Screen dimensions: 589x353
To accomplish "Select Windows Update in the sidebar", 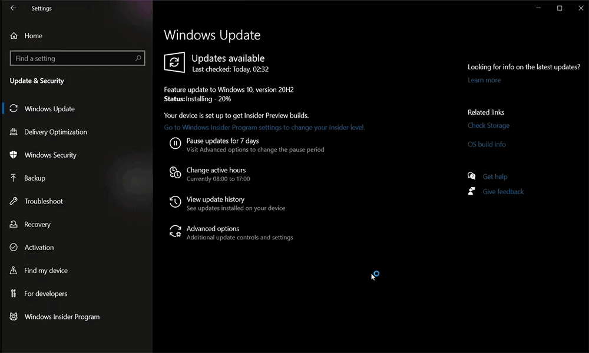I will [49, 109].
